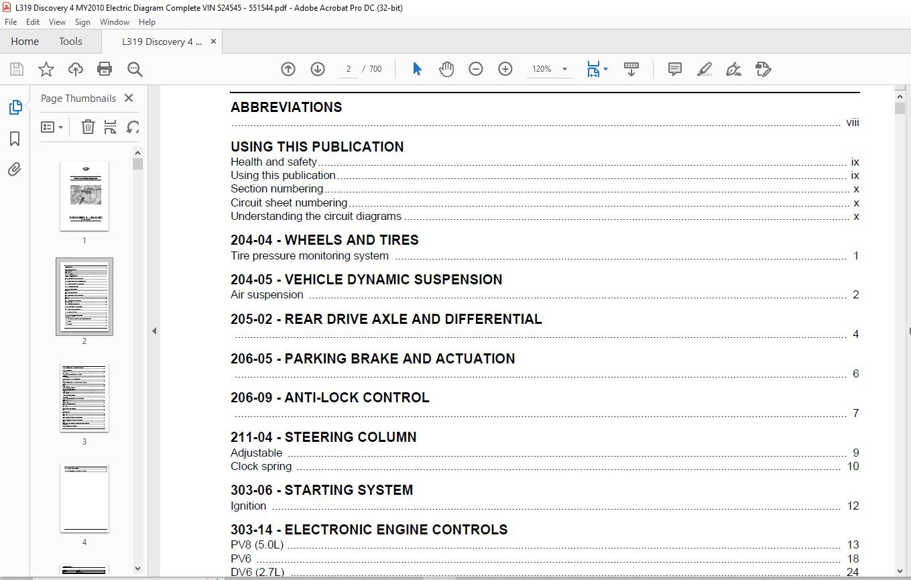Click thumbnails panel scroll down arrow
911x580 pixels.
(x=137, y=569)
